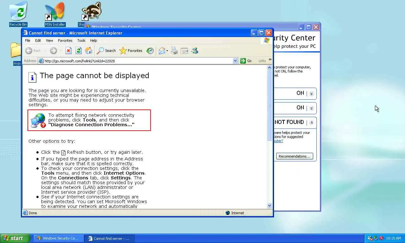
Task: Click the Safely Remove Hardware tray icon
Action: pos(376,238)
